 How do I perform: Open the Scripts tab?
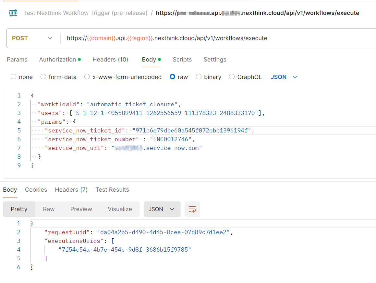[x=182, y=60]
